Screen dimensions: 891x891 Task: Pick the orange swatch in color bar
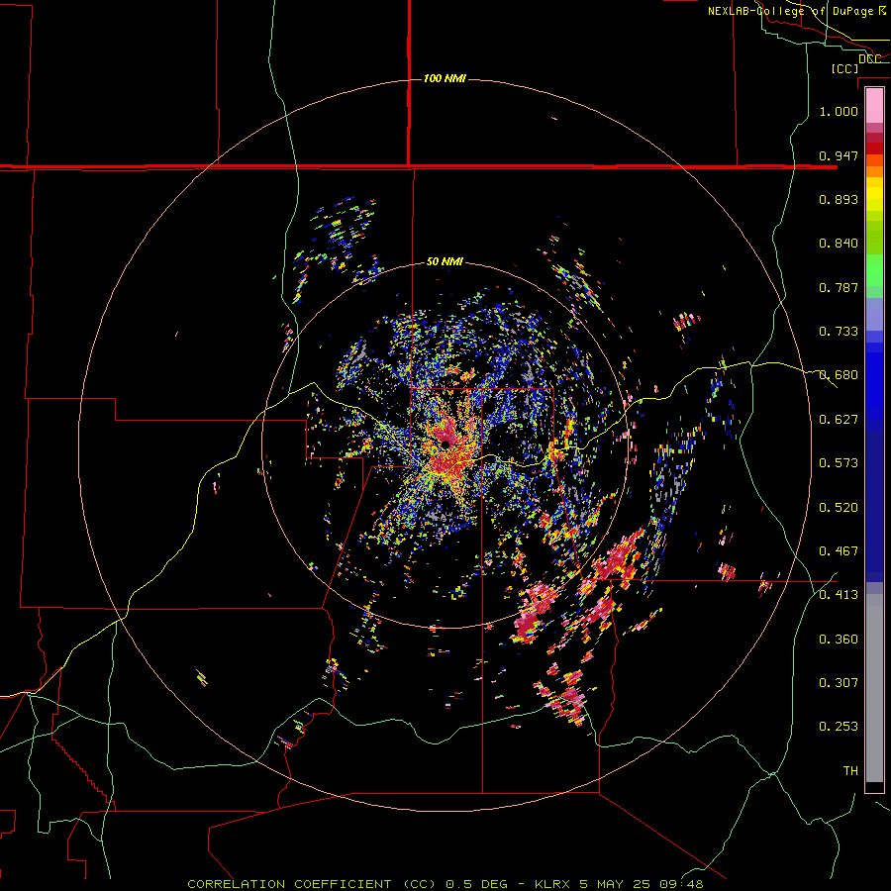click(874, 171)
